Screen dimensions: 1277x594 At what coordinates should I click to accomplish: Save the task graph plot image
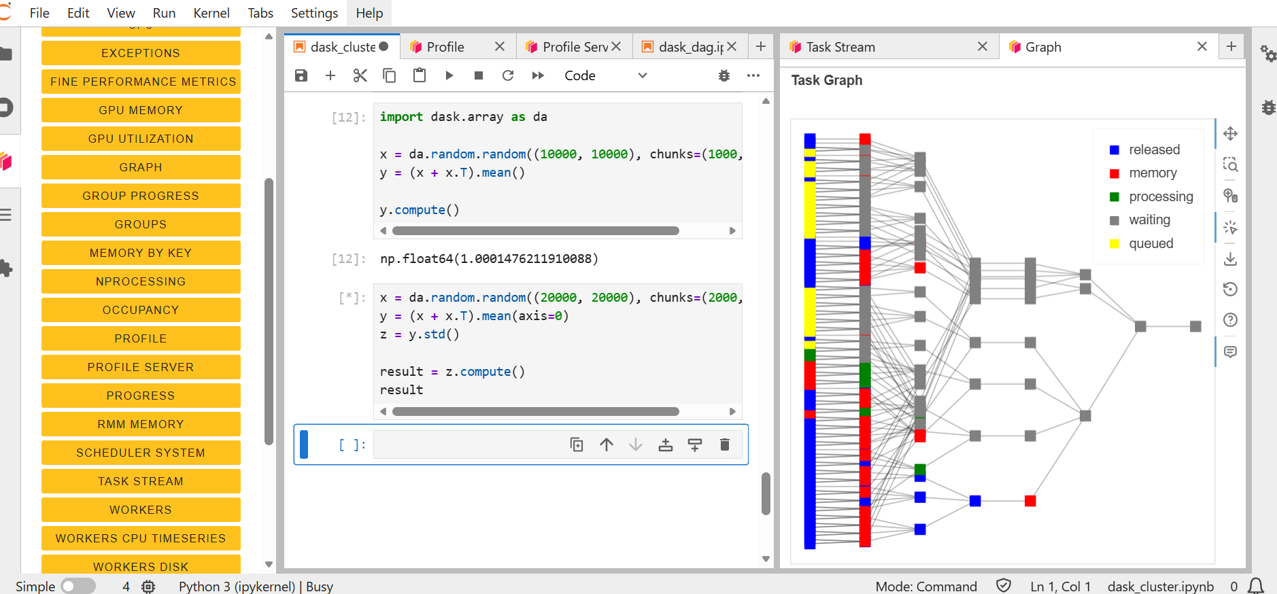pos(1230,259)
